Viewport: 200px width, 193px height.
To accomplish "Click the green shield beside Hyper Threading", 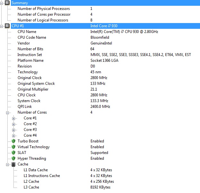I will tap(13, 158).
